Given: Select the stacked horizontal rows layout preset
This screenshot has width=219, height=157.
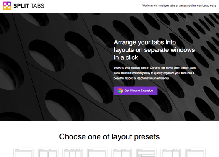Looking at the screenshot, I should click(x=146, y=153).
